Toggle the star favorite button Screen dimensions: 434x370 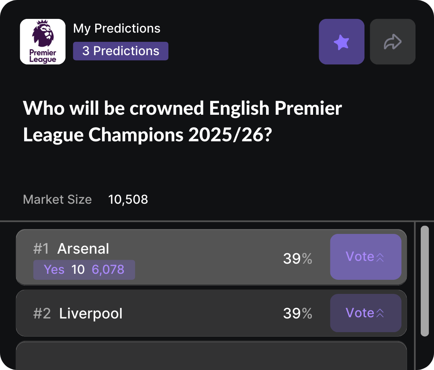pyautogui.click(x=342, y=41)
